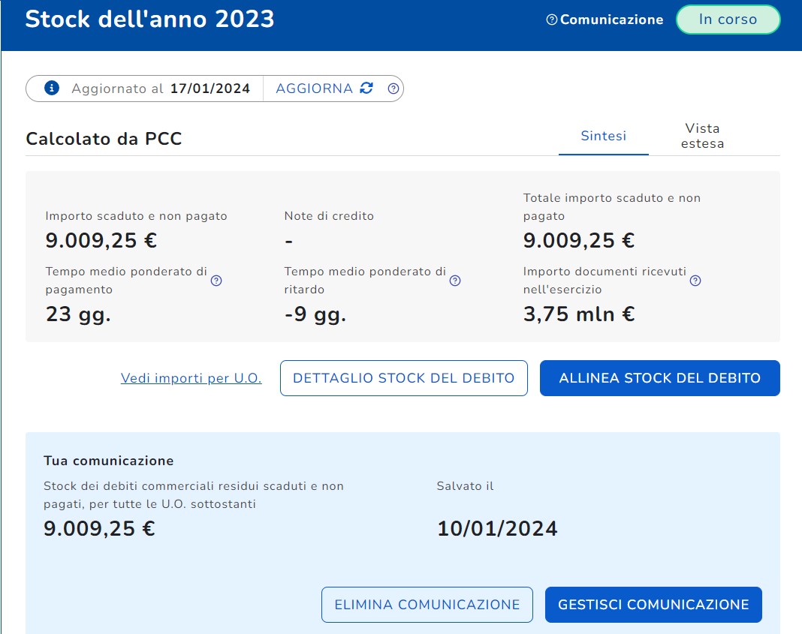Click the saved date 10/01/2024
Screen dimensions: 802x634
click(497, 528)
